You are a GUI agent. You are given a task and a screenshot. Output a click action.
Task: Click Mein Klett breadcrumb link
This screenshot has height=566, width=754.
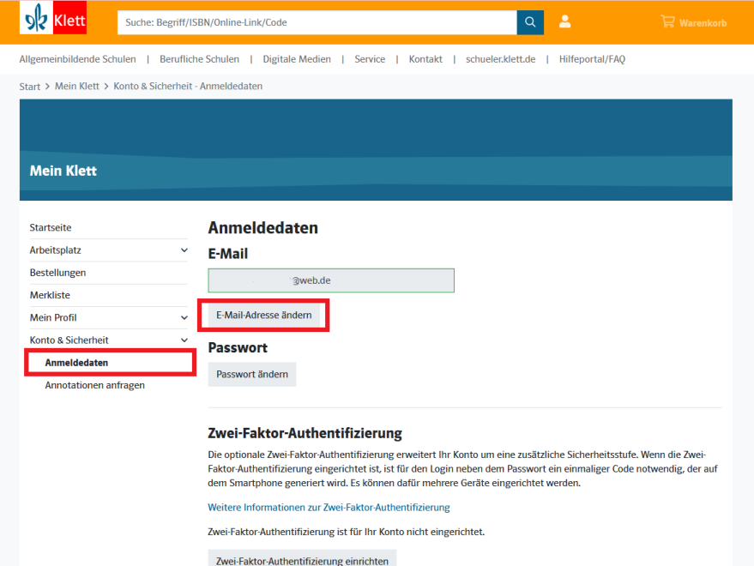click(76, 87)
